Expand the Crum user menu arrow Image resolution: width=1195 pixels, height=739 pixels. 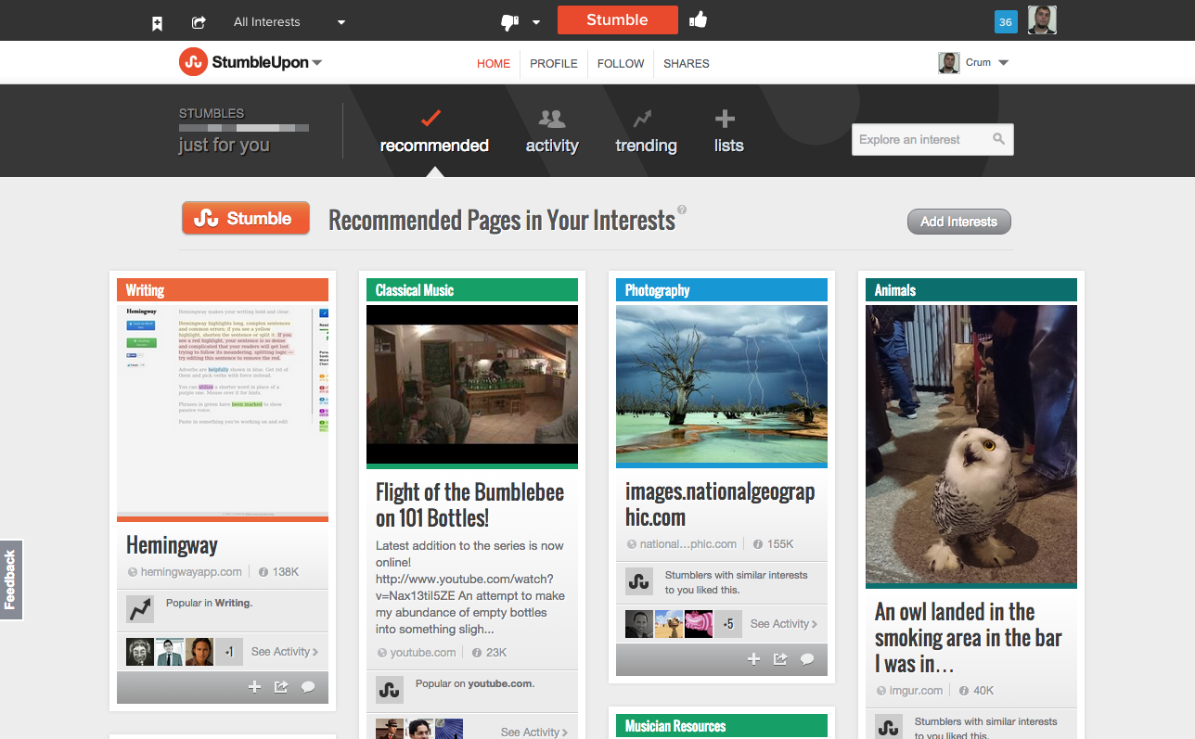(x=1003, y=63)
